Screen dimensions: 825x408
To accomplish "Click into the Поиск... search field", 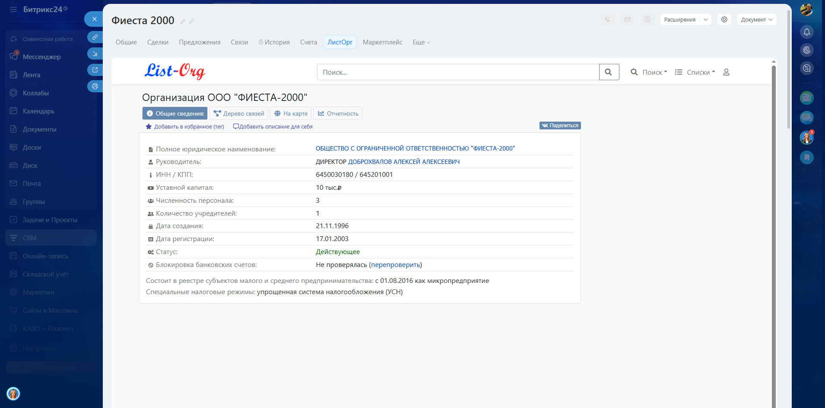I will pos(458,72).
